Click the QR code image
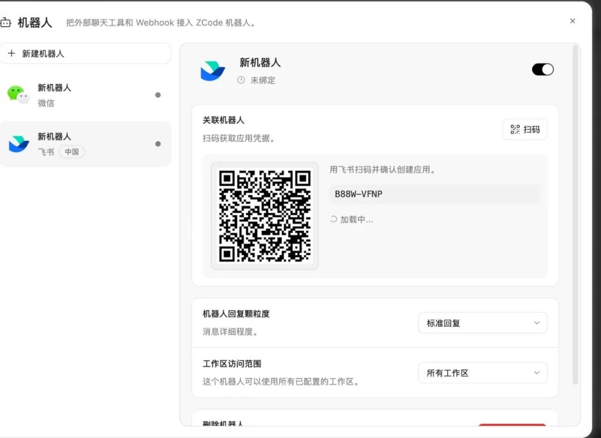Screen dimensions: 601x438 tap(264, 216)
